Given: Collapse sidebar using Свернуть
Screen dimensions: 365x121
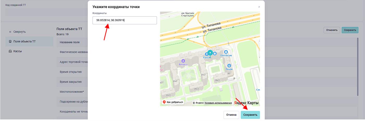Looking at the screenshot, I should (18, 32).
